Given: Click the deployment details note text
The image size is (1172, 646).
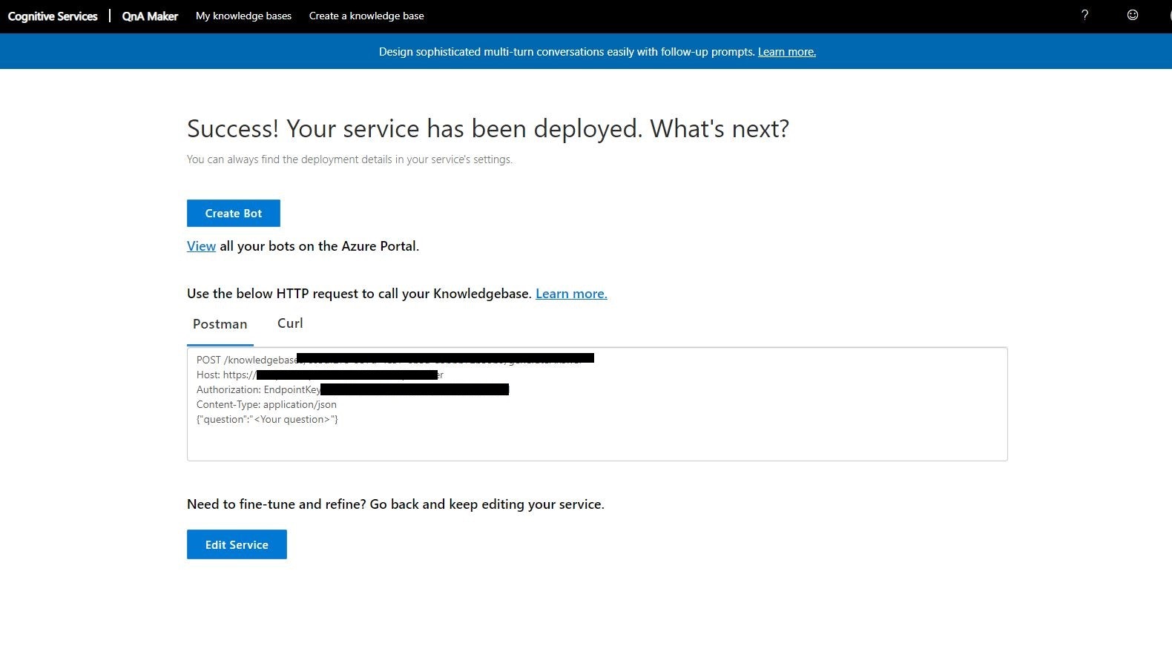Looking at the screenshot, I should click(349, 159).
